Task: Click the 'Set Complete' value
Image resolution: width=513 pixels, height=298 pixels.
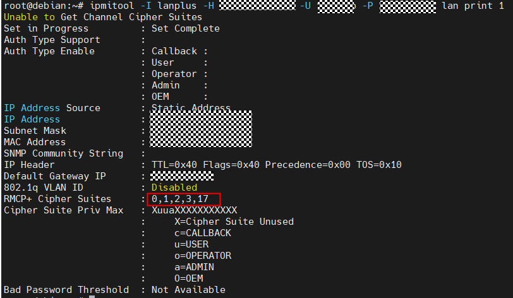Action: [186, 28]
